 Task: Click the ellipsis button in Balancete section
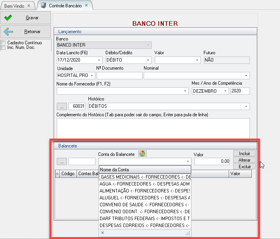61,161
